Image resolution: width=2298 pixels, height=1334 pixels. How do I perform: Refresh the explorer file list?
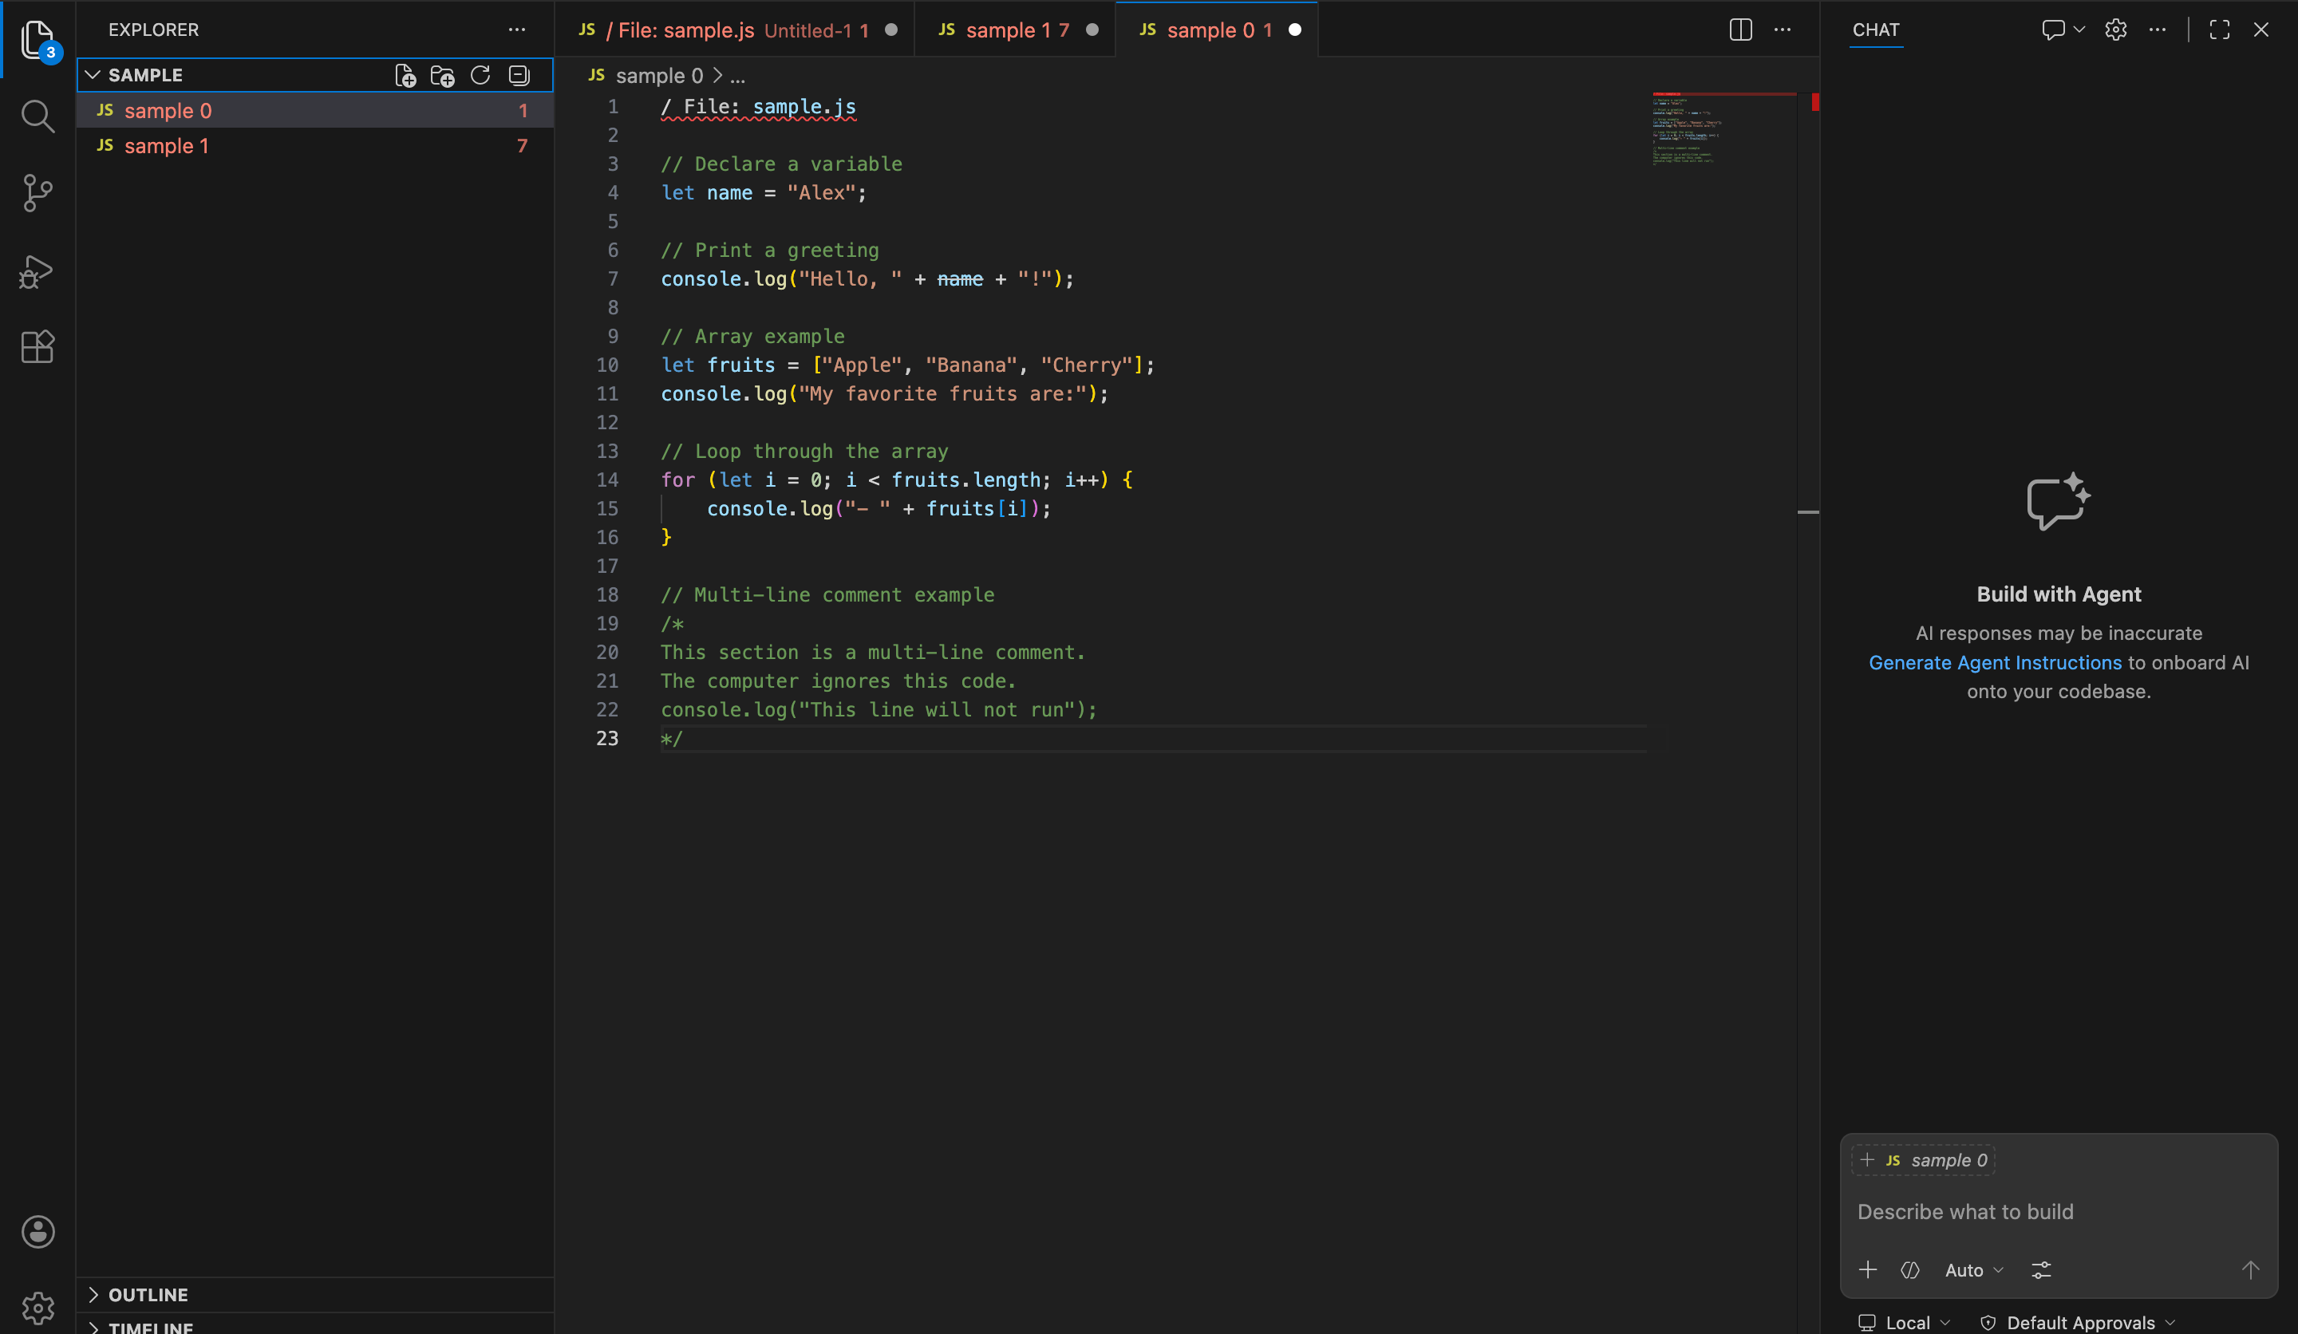click(480, 76)
